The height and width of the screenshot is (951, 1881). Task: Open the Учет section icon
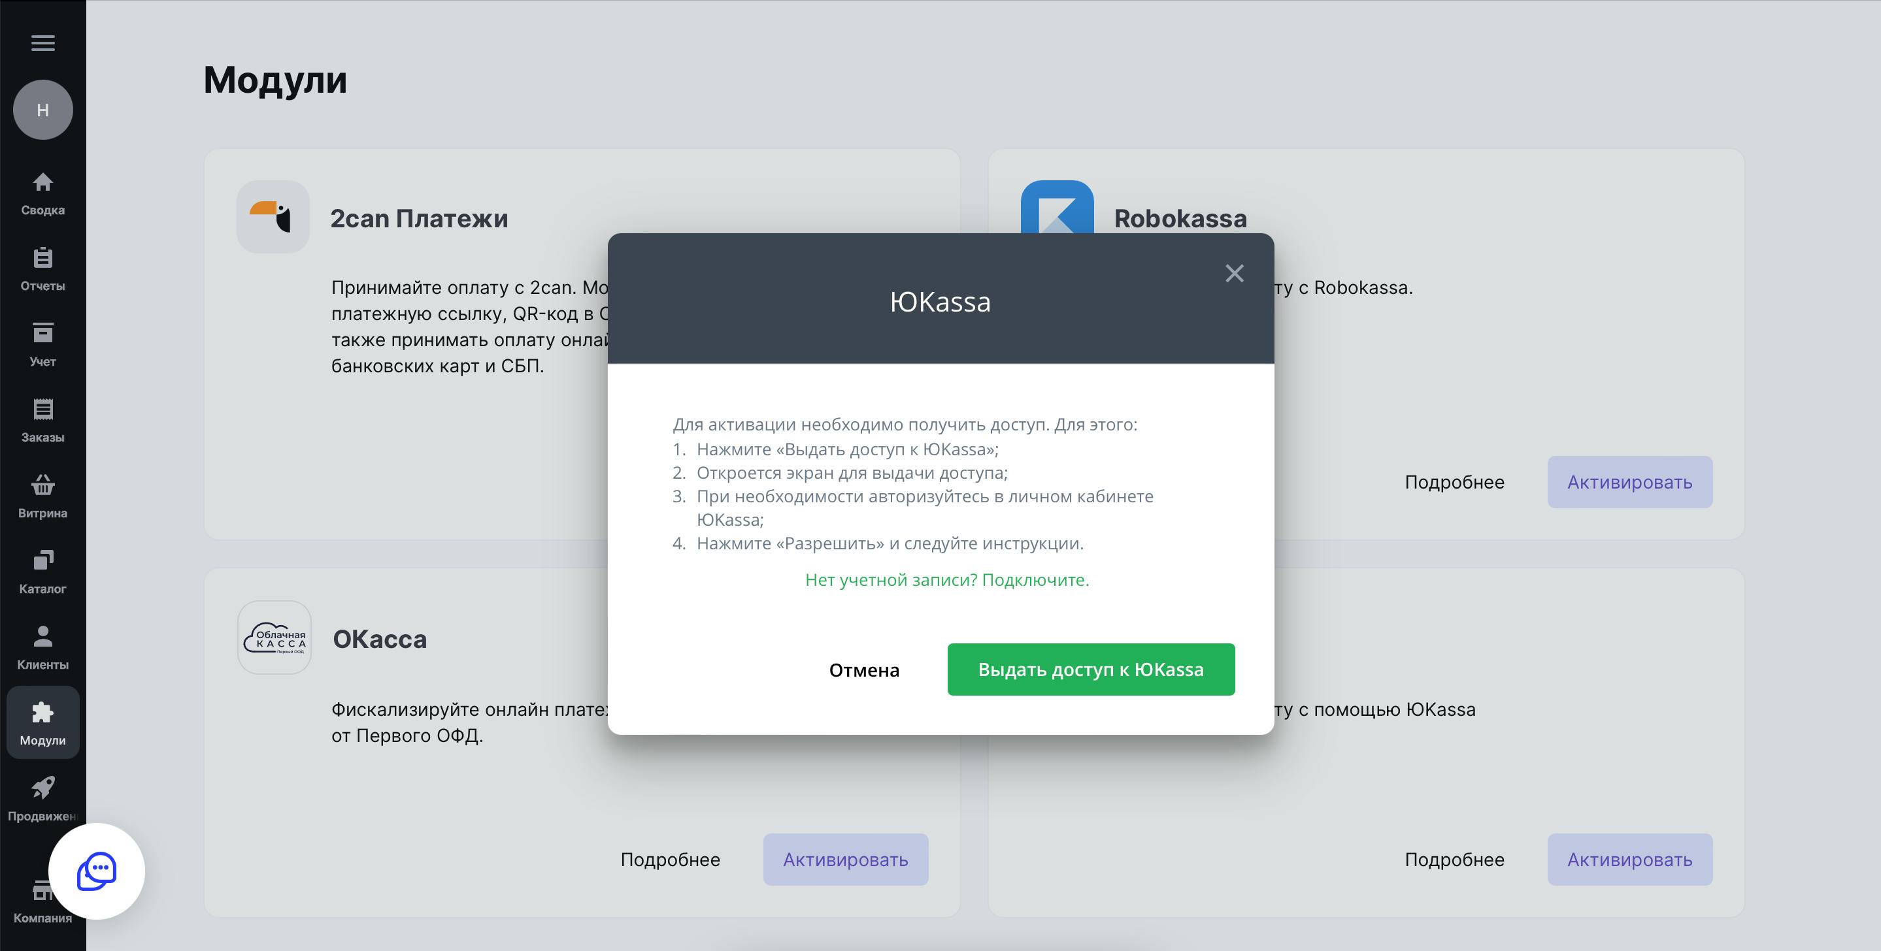pyautogui.click(x=43, y=333)
